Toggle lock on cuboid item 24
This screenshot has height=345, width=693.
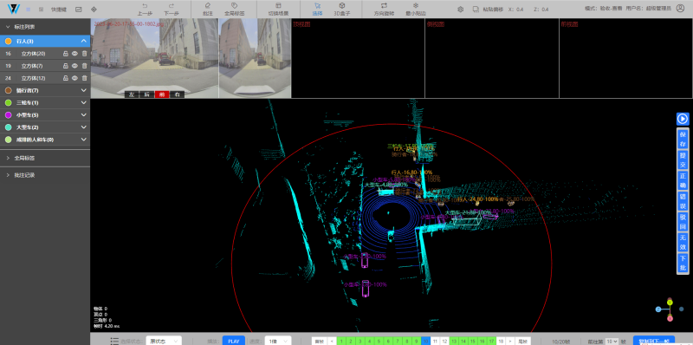coord(66,78)
